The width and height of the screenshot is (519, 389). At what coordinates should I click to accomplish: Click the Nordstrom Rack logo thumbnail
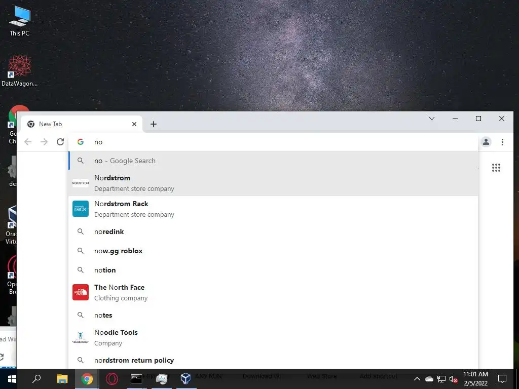click(81, 209)
